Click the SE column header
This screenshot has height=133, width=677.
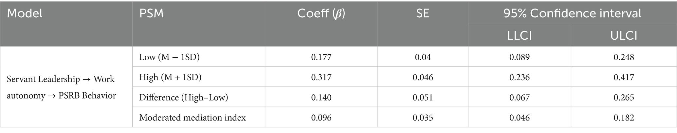coord(423,13)
